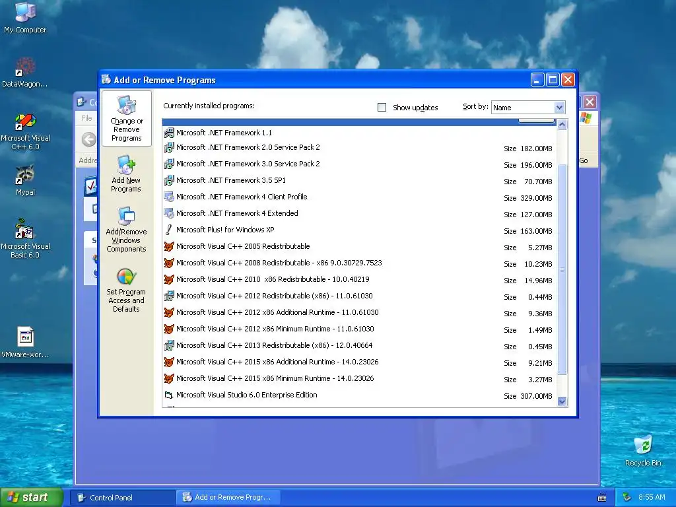Click Add or Remove Programs title bar icon
676x507 pixels.
pyautogui.click(x=106, y=79)
